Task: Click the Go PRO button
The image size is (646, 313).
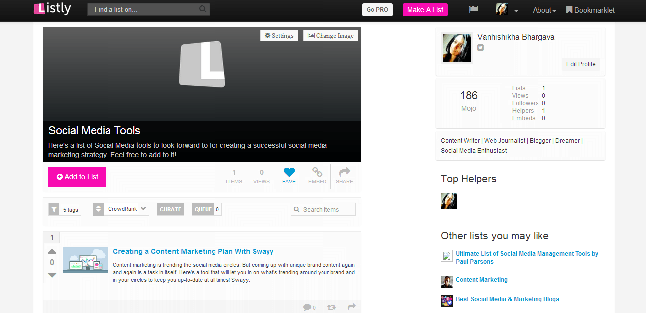Action: (377, 10)
